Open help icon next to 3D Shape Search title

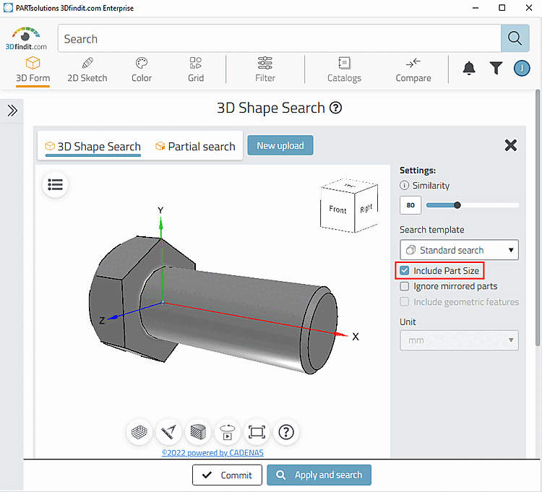click(335, 108)
